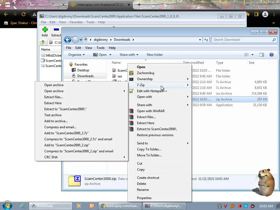280x210 pixels.
Task: Click the hamster desktop mascot
Action: click(x=266, y=182)
